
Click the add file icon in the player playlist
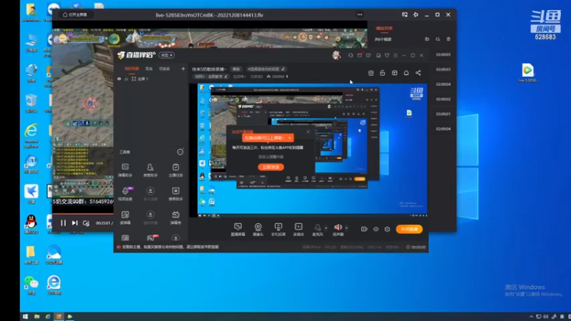click(427, 39)
